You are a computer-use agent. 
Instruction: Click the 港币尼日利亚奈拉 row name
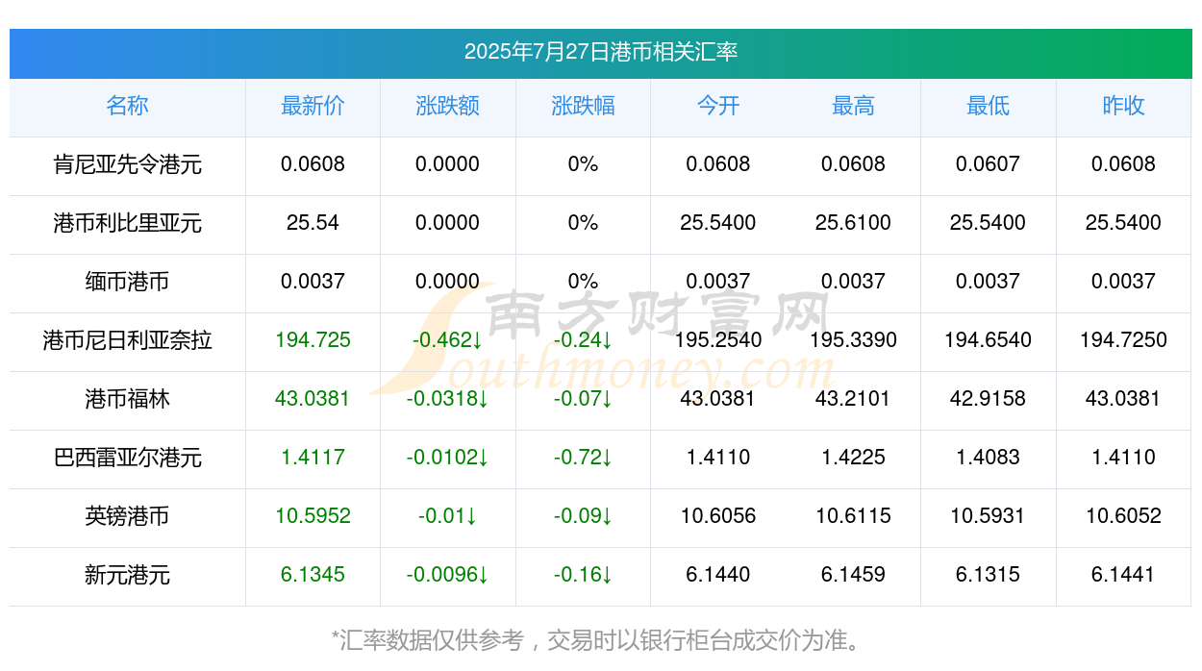[127, 340]
